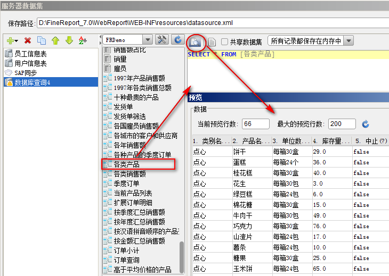389x276 pixels.
Task: Select view 按金额汇总销售额
Action: coord(141,241)
